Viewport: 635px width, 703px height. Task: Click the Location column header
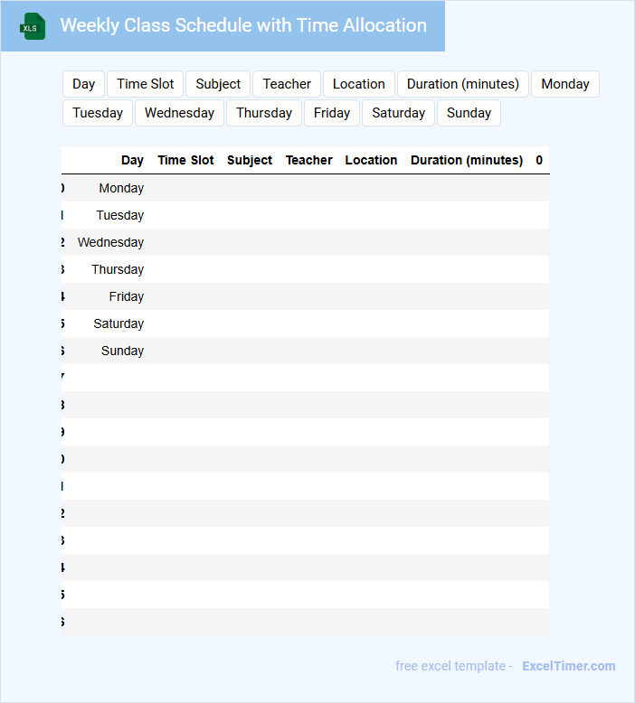[x=371, y=160]
